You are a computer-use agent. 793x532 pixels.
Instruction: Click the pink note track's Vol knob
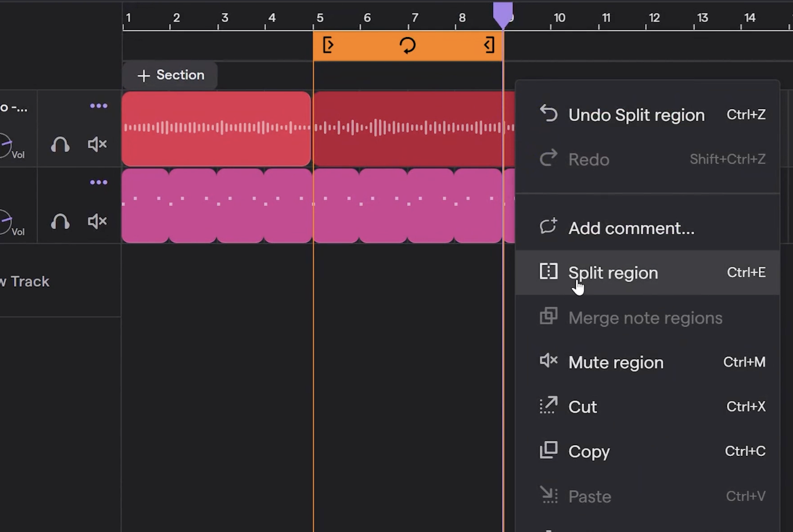[x=4, y=222]
